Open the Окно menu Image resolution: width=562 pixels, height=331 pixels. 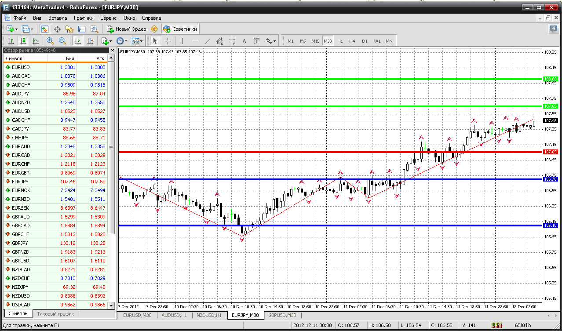click(x=129, y=18)
